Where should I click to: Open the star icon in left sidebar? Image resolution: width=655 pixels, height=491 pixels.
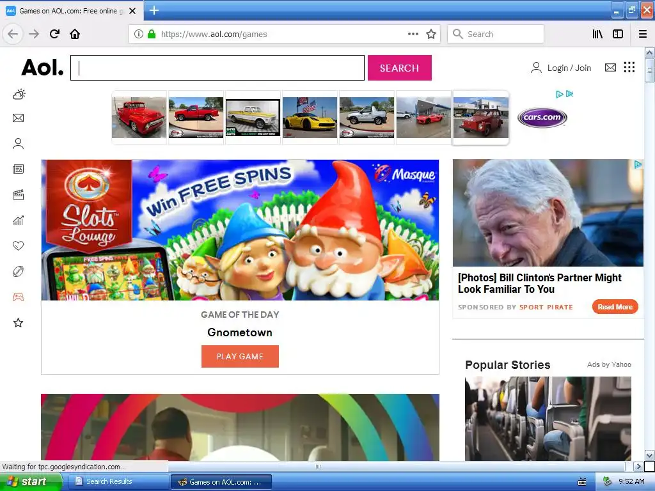[x=18, y=322]
